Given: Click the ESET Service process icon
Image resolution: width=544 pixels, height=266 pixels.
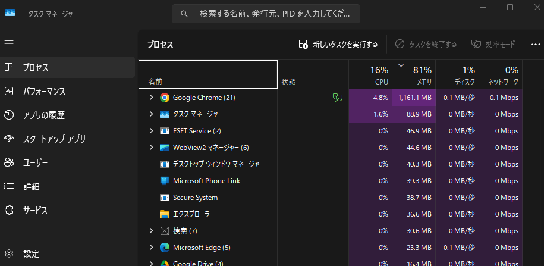Looking at the screenshot, I should 165,131.
